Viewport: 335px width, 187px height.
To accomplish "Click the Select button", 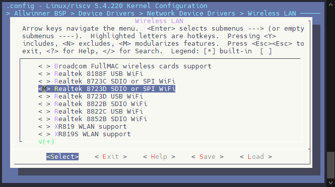I will (x=62, y=157).
